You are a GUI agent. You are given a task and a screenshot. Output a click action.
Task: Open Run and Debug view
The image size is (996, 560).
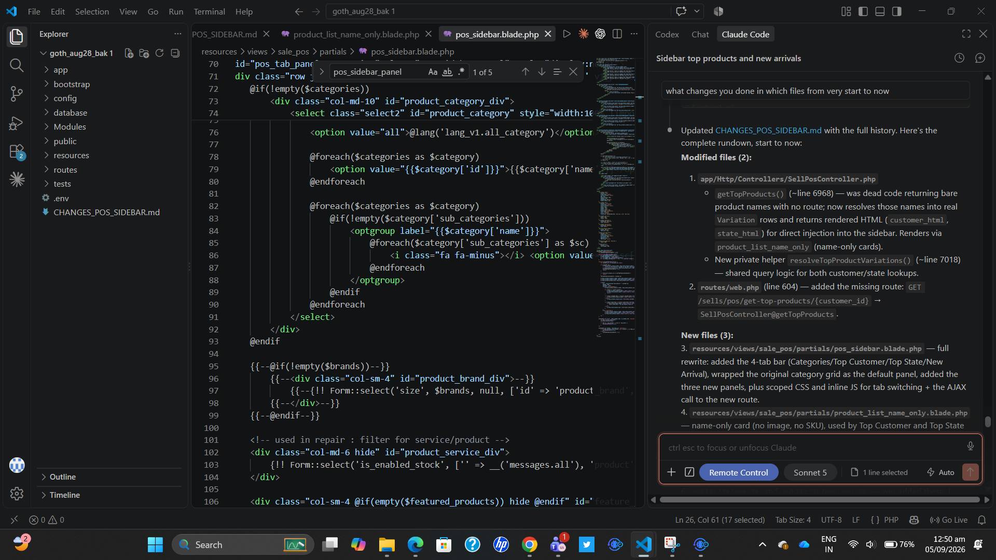(x=17, y=123)
